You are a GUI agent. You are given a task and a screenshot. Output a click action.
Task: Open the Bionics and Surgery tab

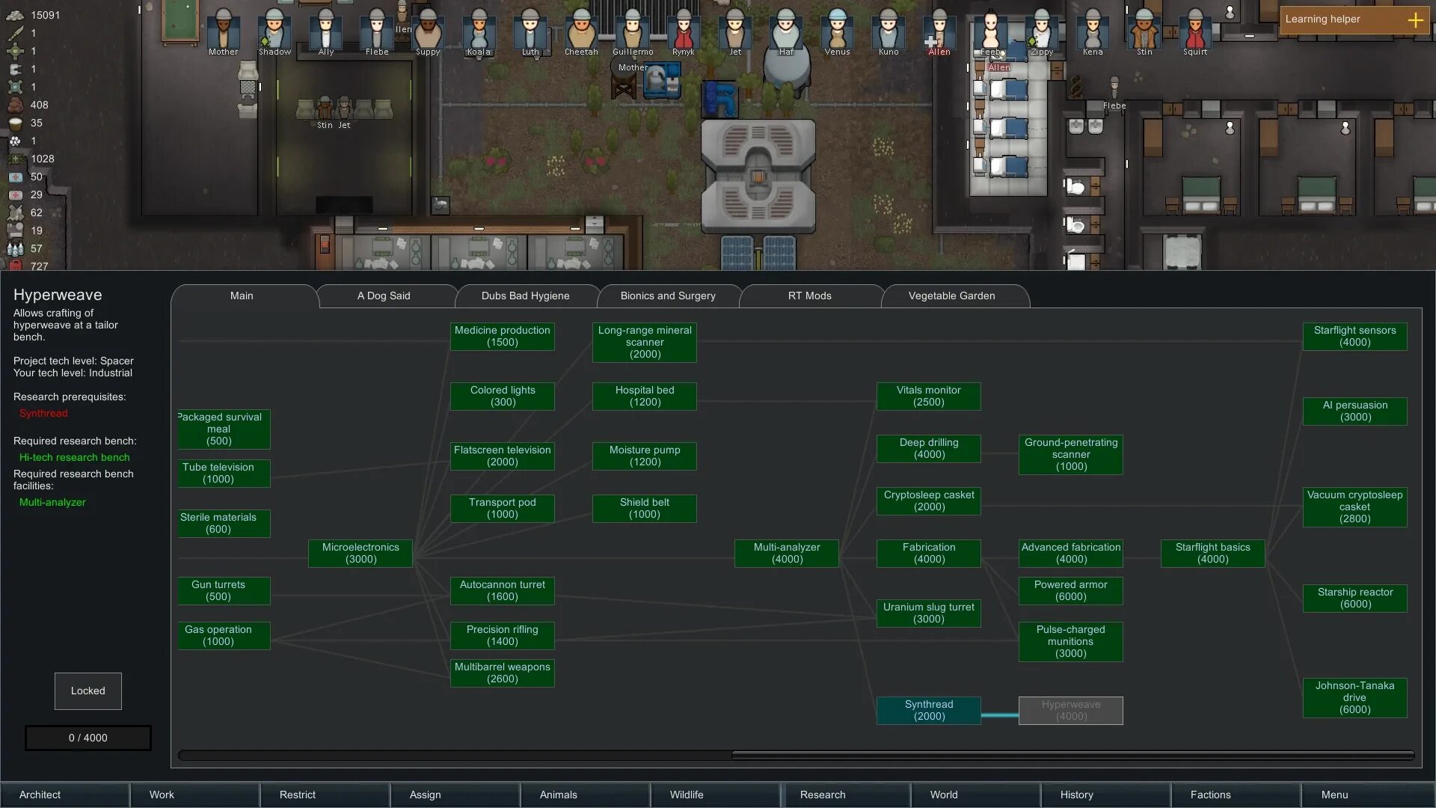pos(667,296)
